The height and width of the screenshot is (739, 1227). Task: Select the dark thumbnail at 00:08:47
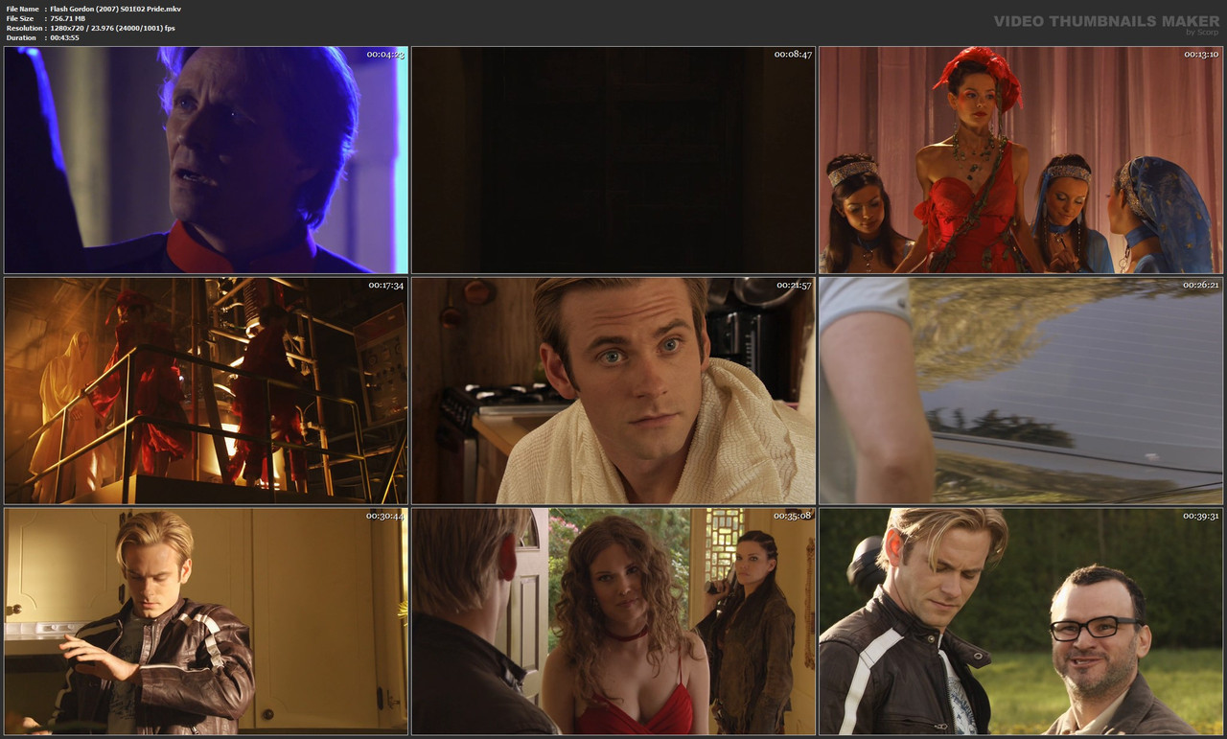[613, 160]
